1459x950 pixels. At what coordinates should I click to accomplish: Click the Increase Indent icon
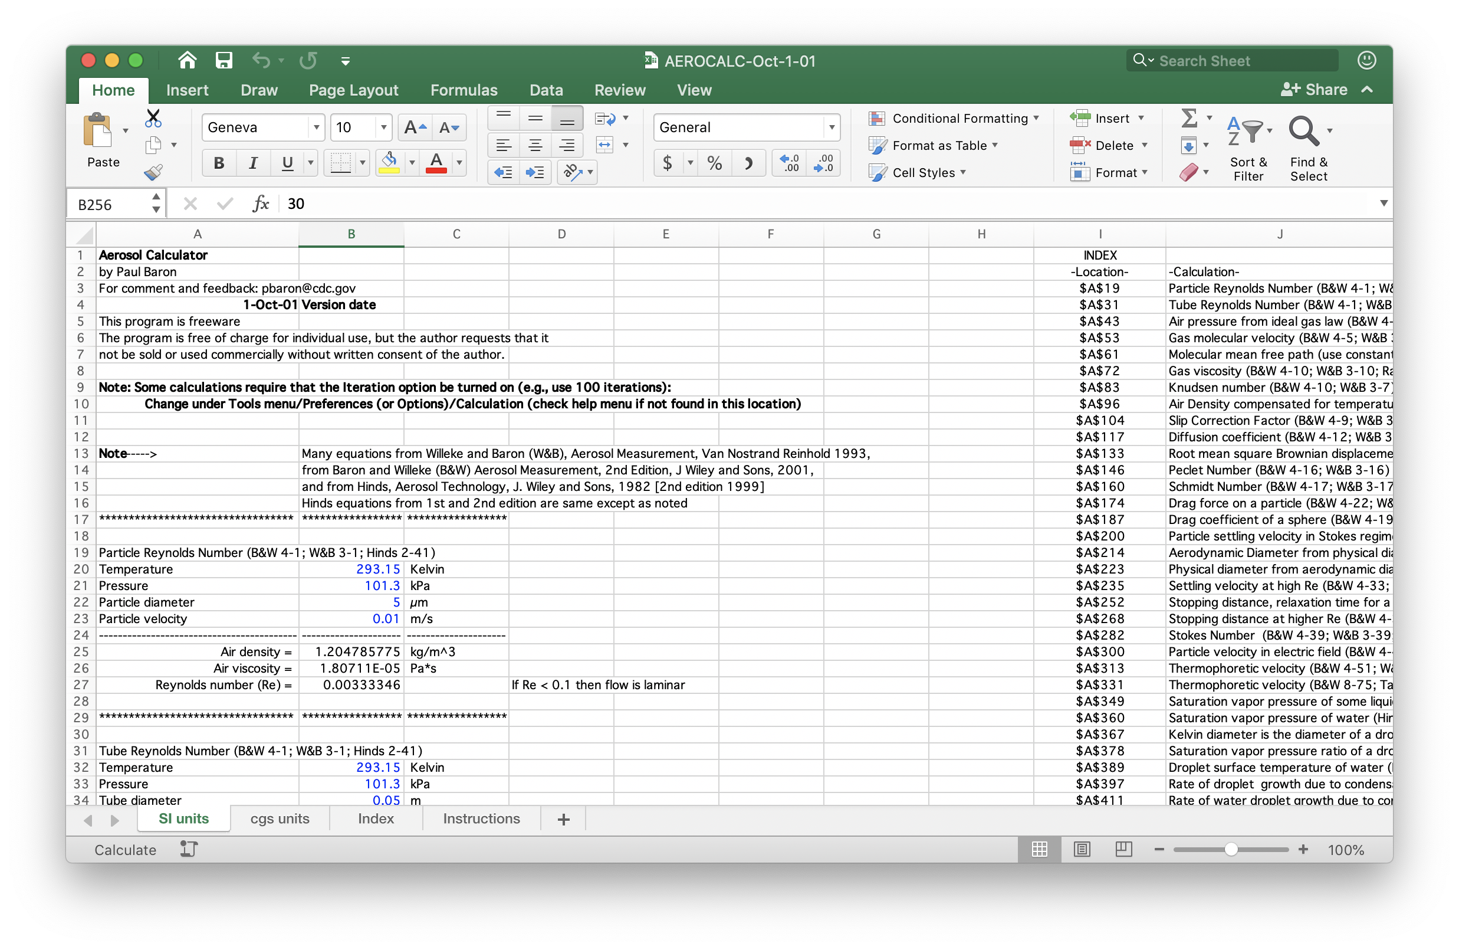click(534, 172)
